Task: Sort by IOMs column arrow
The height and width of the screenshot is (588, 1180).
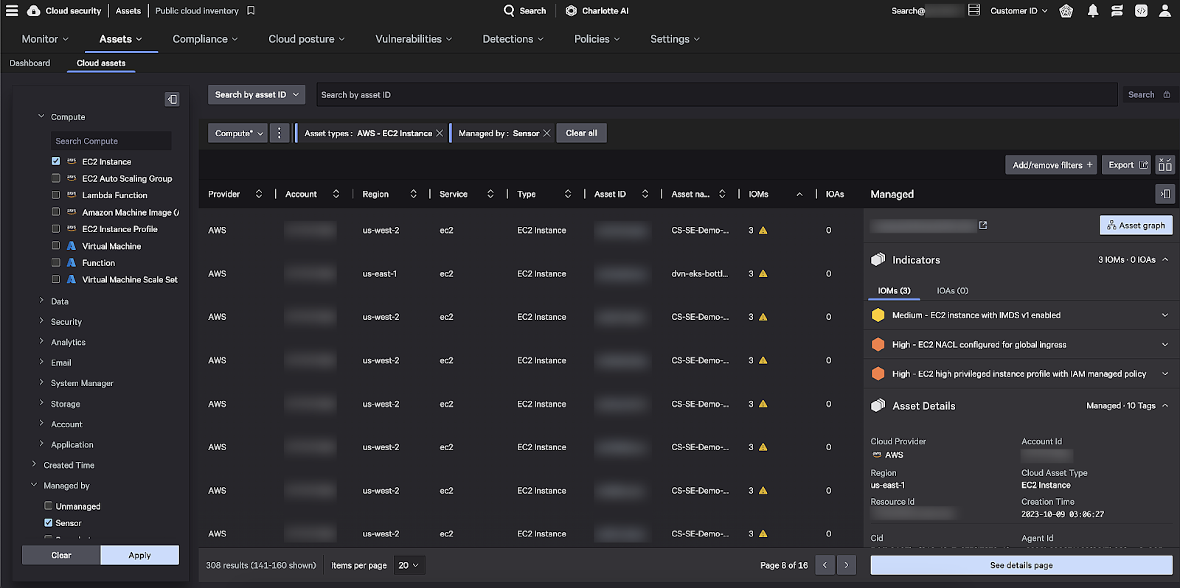Action: tap(799, 194)
